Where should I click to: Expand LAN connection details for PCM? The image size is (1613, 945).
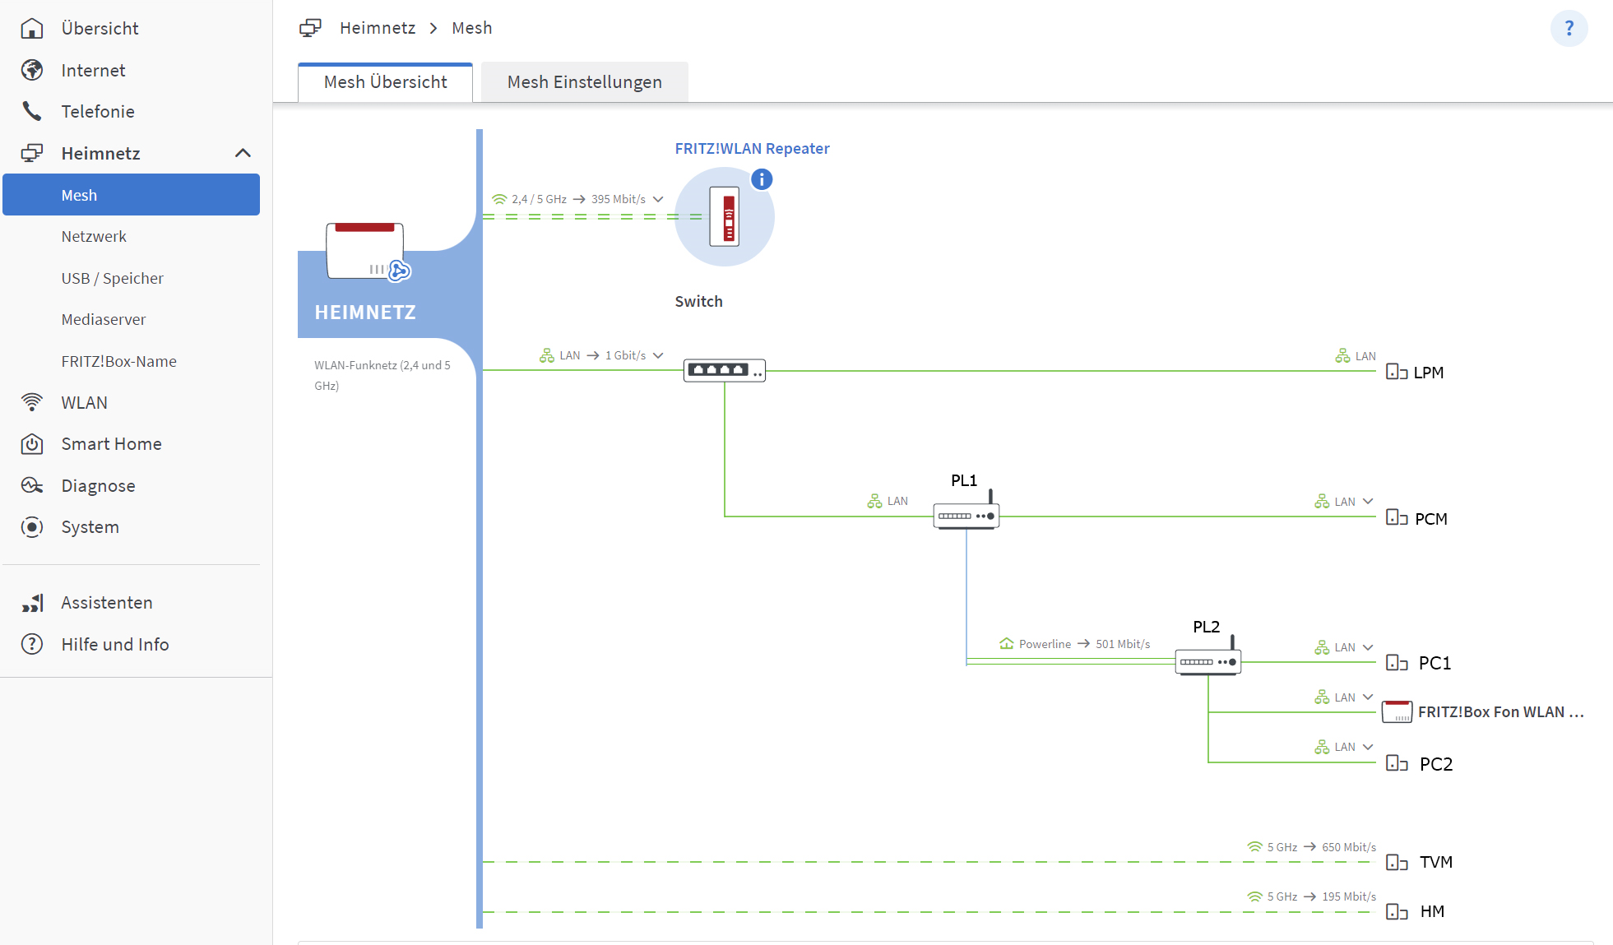tap(1368, 502)
